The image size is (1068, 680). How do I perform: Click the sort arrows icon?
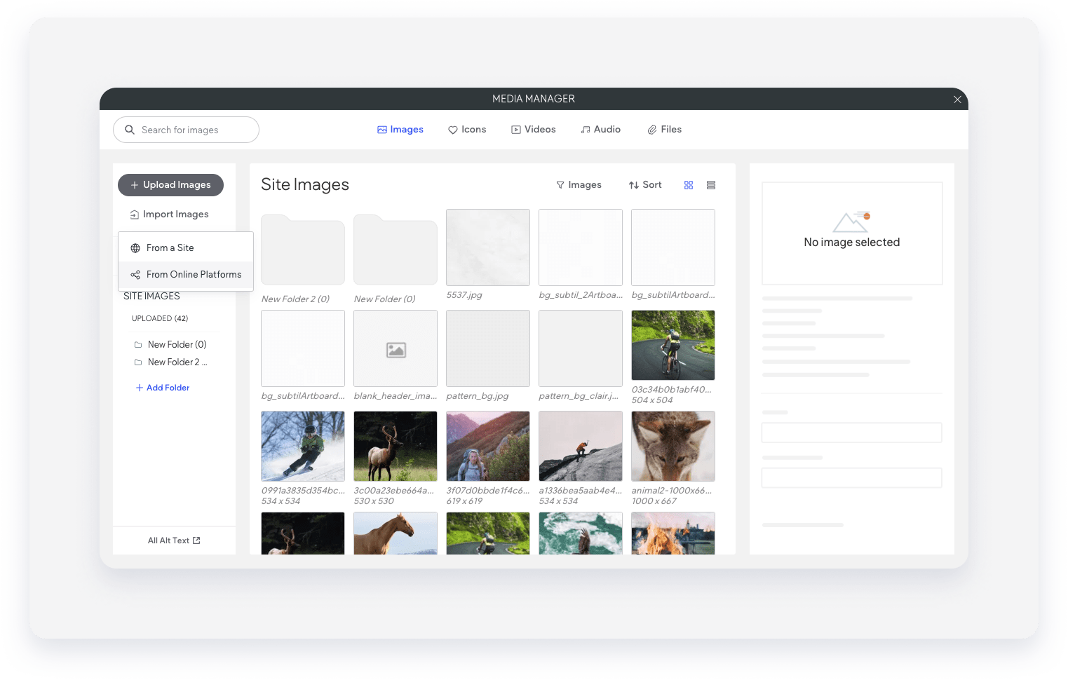coord(634,185)
